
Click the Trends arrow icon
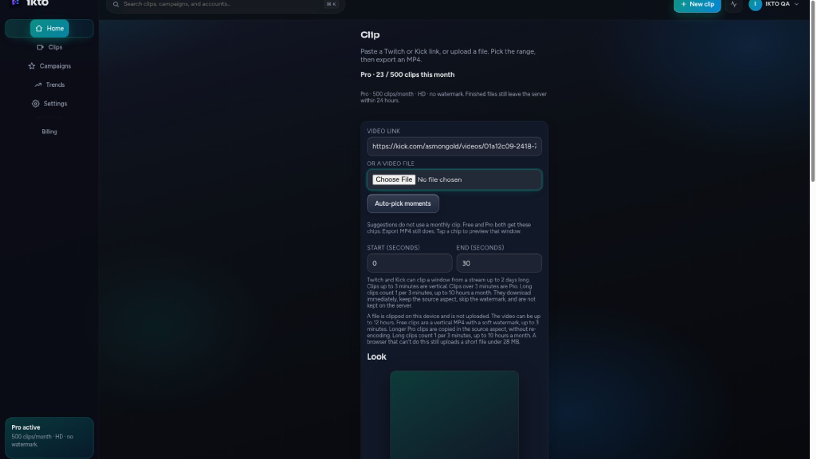pyautogui.click(x=38, y=85)
